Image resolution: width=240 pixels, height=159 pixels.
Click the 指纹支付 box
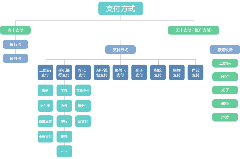pyautogui.click(x=158, y=73)
